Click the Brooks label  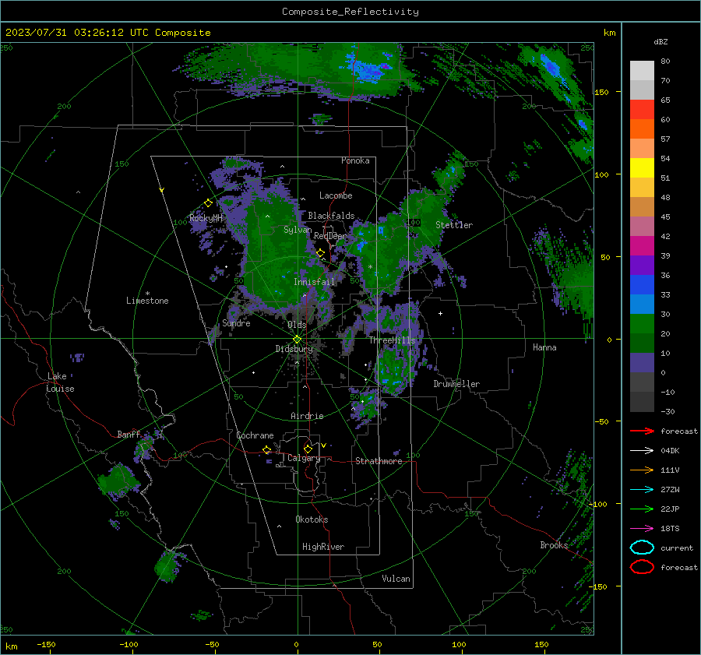[554, 545]
